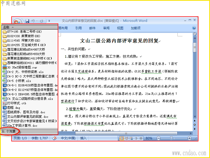
Task: Switch to Full Screen Reading view icon
Action: (x=127, y=138)
